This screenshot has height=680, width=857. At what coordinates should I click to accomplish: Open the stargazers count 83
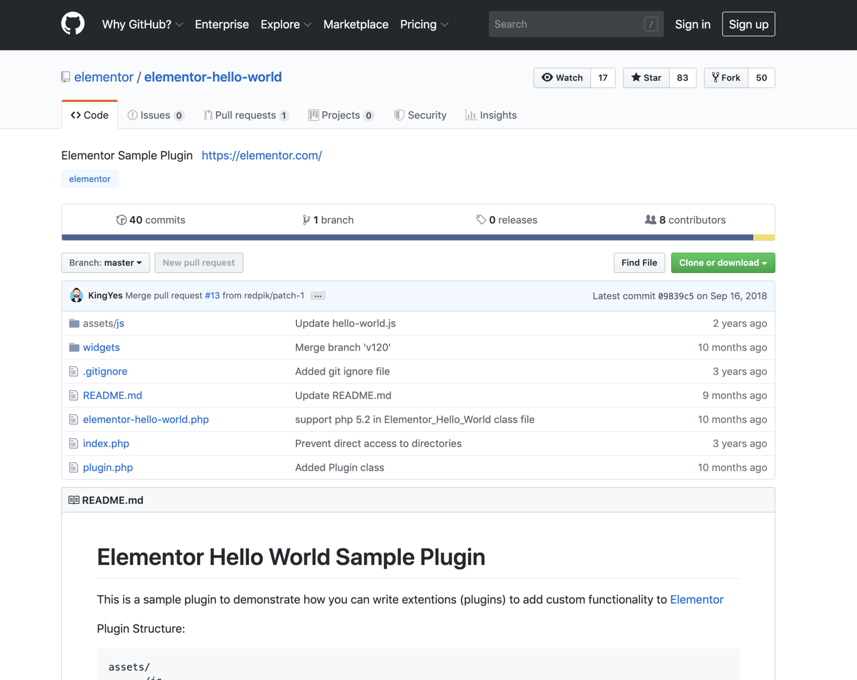pyautogui.click(x=683, y=78)
